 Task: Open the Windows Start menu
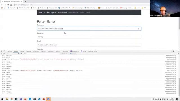click(2, 99)
